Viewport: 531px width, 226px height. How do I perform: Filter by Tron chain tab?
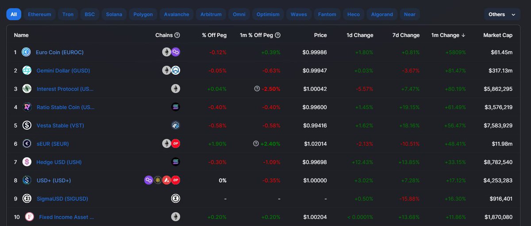pyautogui.click(x=68, y=15)
